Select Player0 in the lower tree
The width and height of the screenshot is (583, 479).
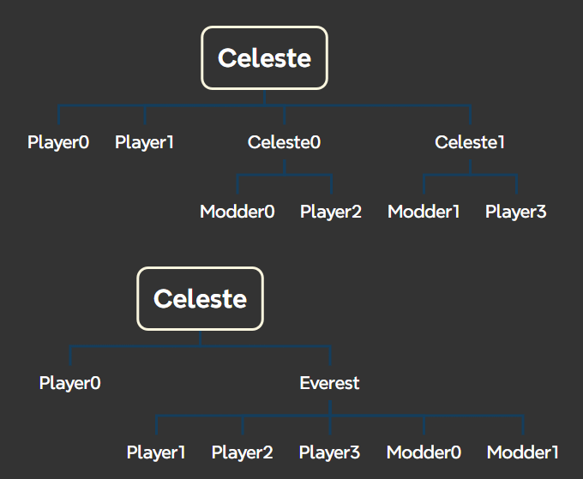[x=69, y=383]
